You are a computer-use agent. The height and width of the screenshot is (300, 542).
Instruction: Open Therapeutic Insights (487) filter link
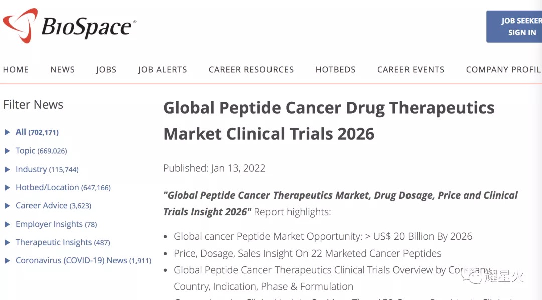pyautogui.click(x=63, y=243)
